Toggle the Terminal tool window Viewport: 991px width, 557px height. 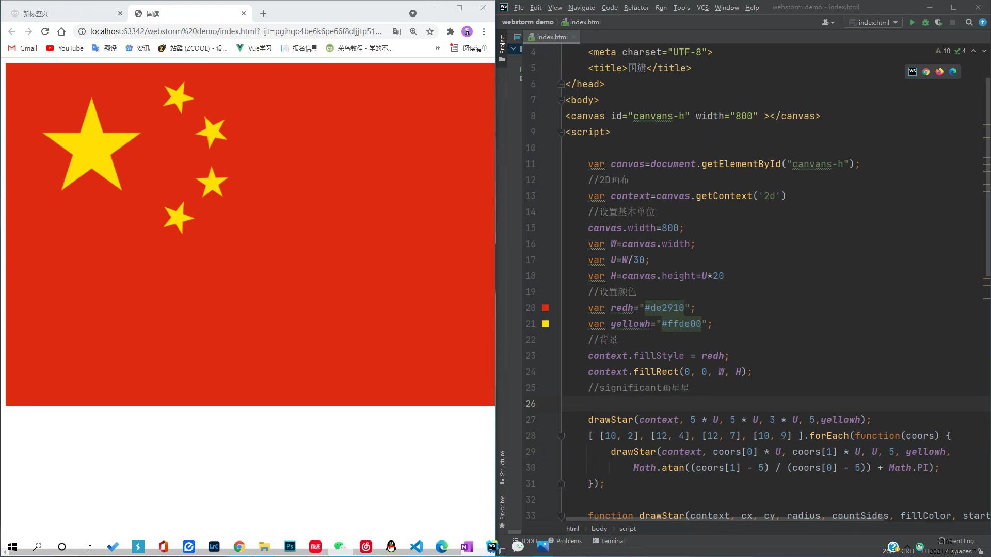coord(609,541)
